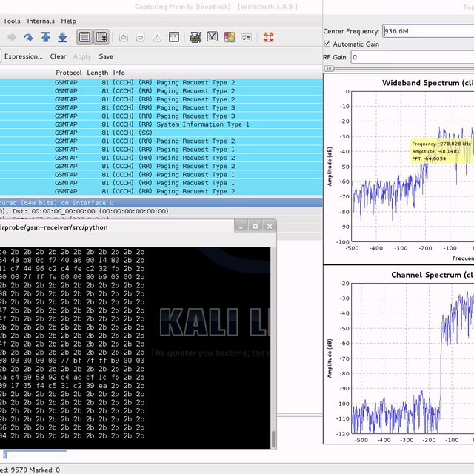Select the System Information Type 1 packet row
Screen dimensions: 474x474
pos(161,124)
